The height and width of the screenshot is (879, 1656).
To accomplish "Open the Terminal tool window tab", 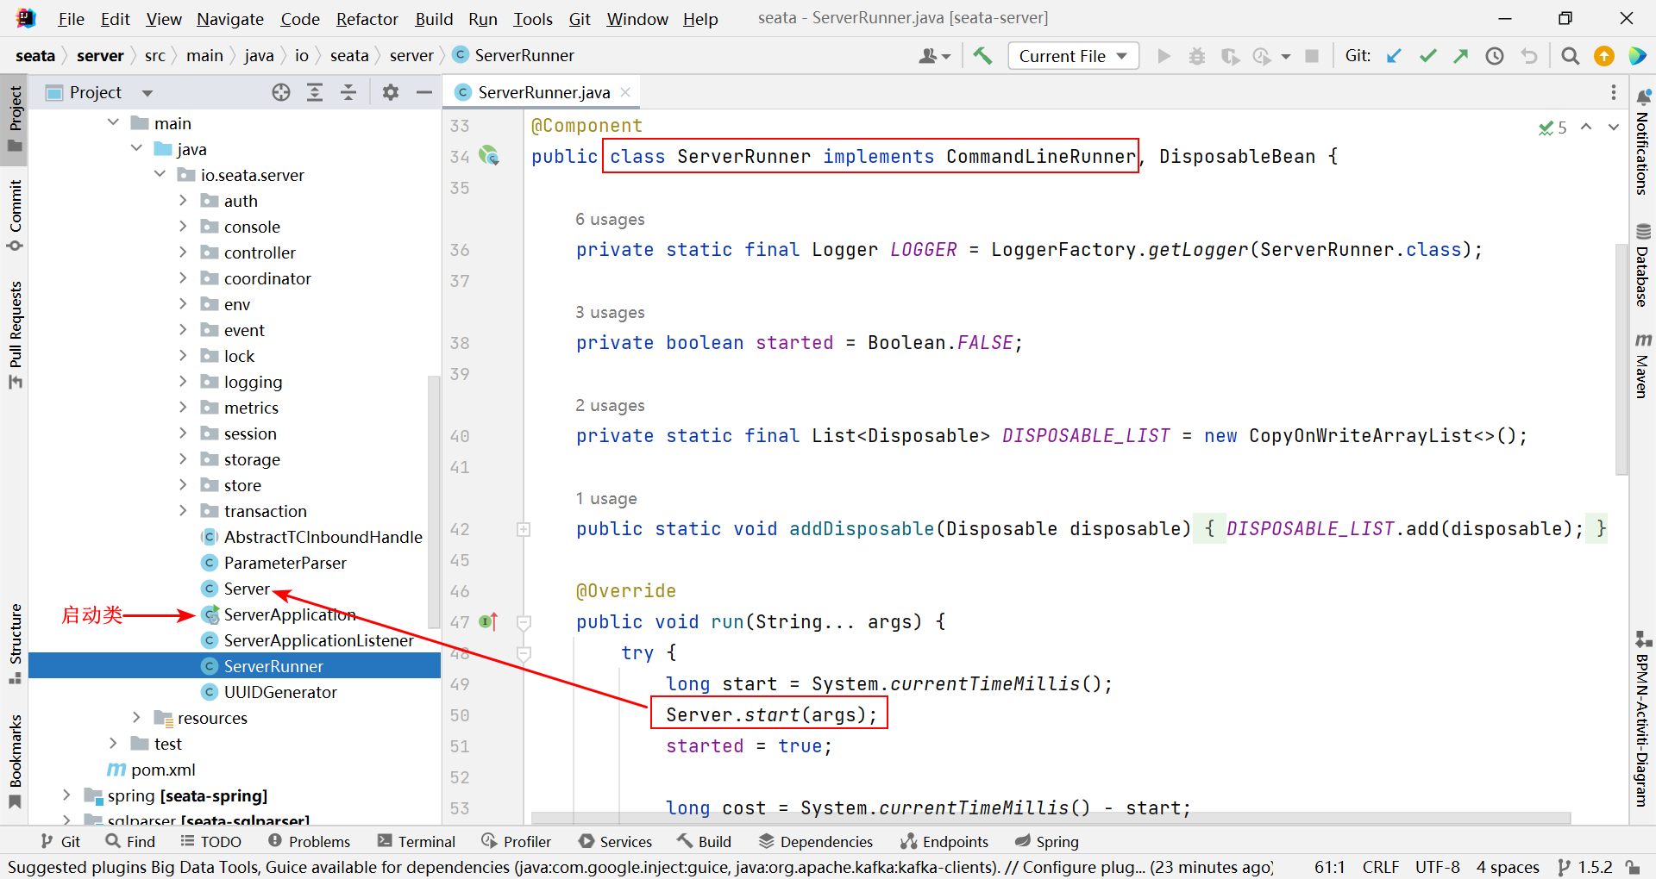I will coord(417,842).
